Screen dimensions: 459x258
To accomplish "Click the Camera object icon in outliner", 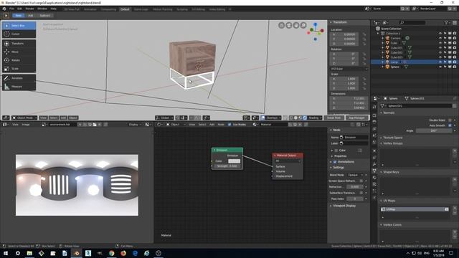I will (387, 38).
